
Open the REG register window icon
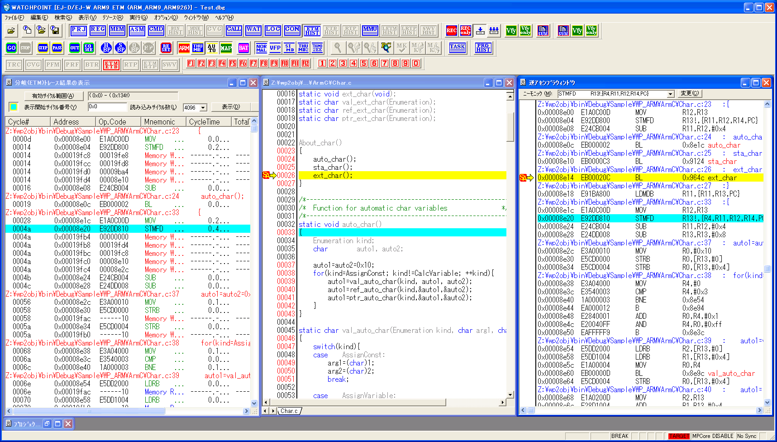[98, 30]
